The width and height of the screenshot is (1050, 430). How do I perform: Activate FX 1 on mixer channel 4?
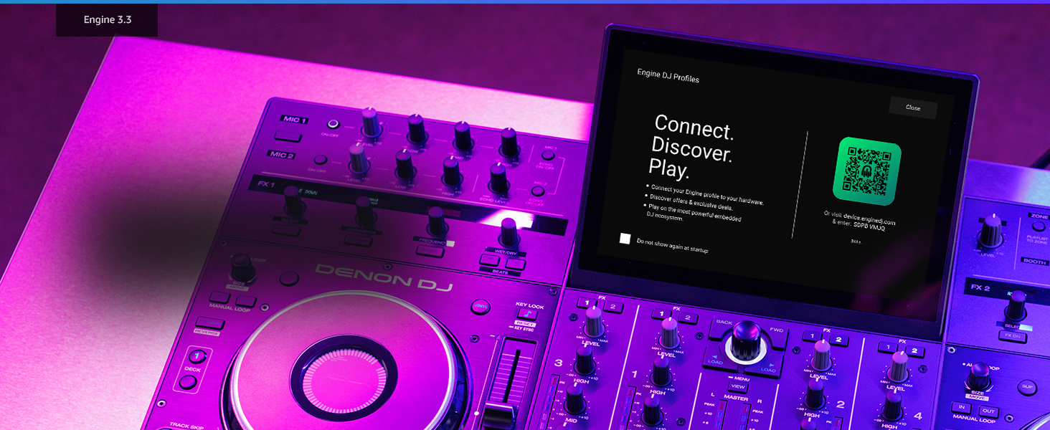(889, 348)
